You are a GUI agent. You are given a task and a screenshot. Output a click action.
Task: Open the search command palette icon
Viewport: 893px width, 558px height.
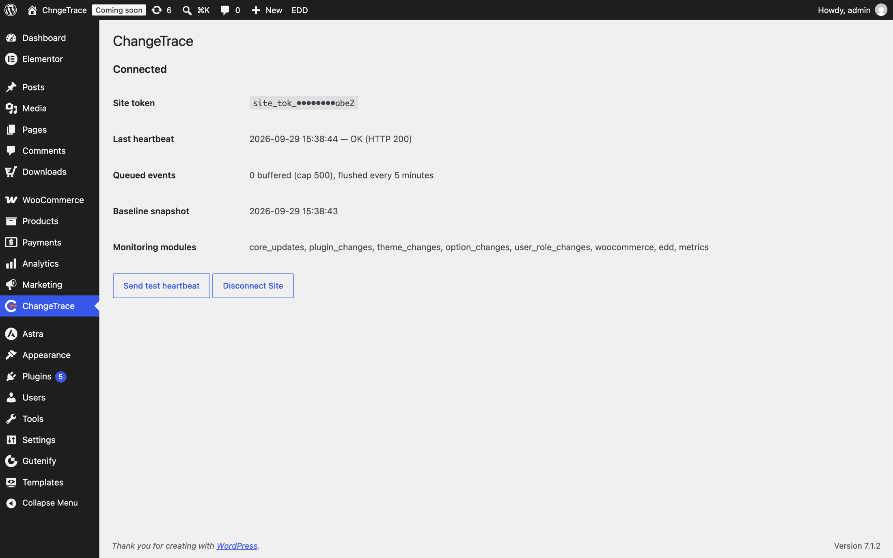click(x=187, y=10)
